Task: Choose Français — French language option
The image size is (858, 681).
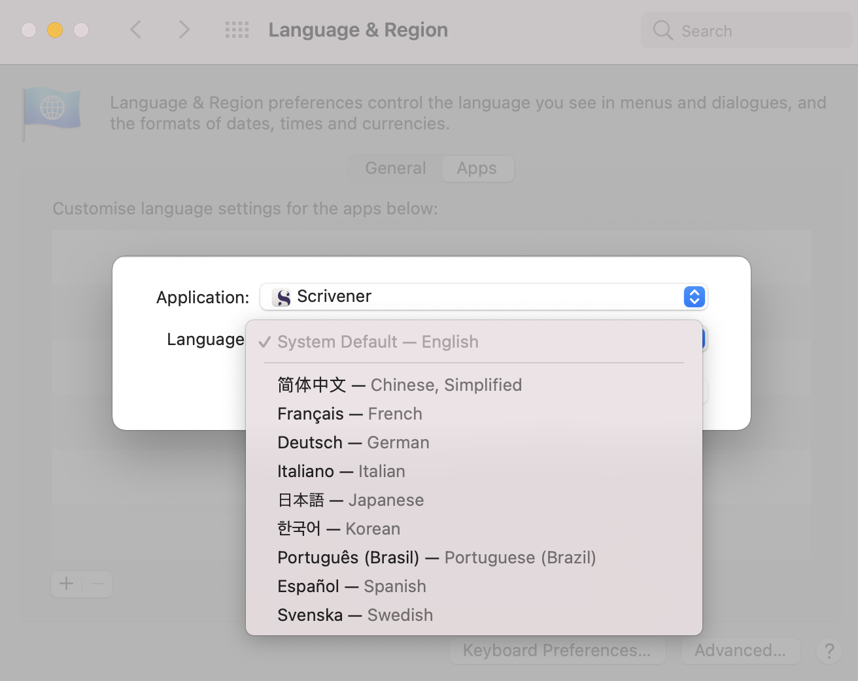Action: (473, 414)
